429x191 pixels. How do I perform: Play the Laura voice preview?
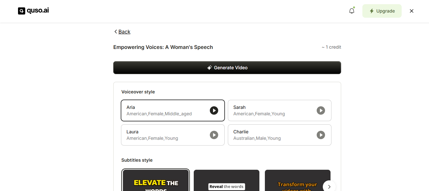tap(214, 135)
